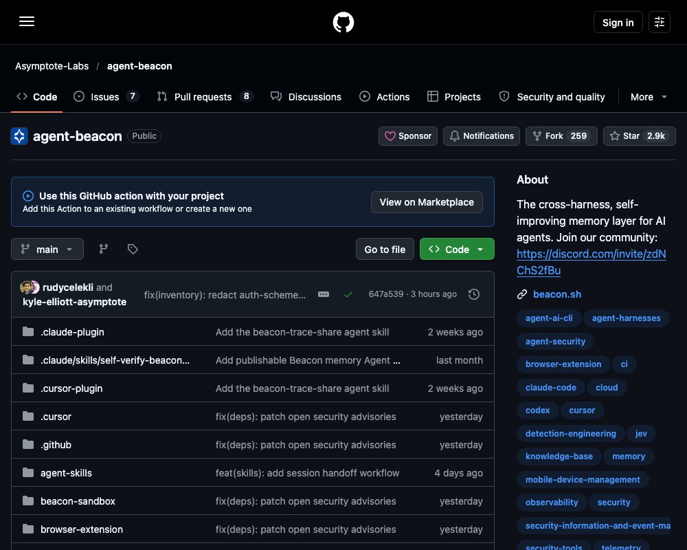This screenshot has height=550, width=687.
Task: Select the browser-extension topic tag
Action: click(563, 364)
